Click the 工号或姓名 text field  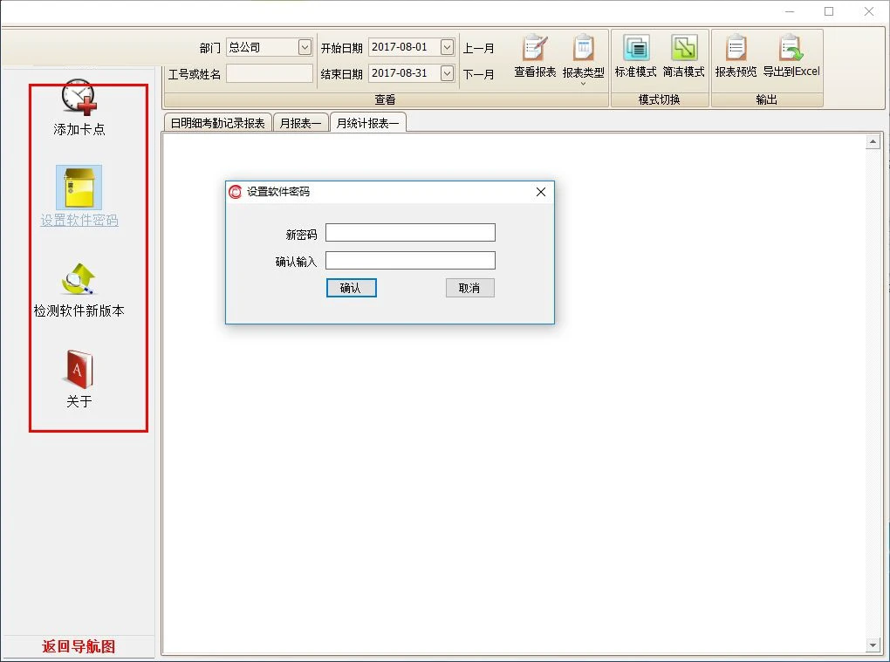click(x=270, y=73)
